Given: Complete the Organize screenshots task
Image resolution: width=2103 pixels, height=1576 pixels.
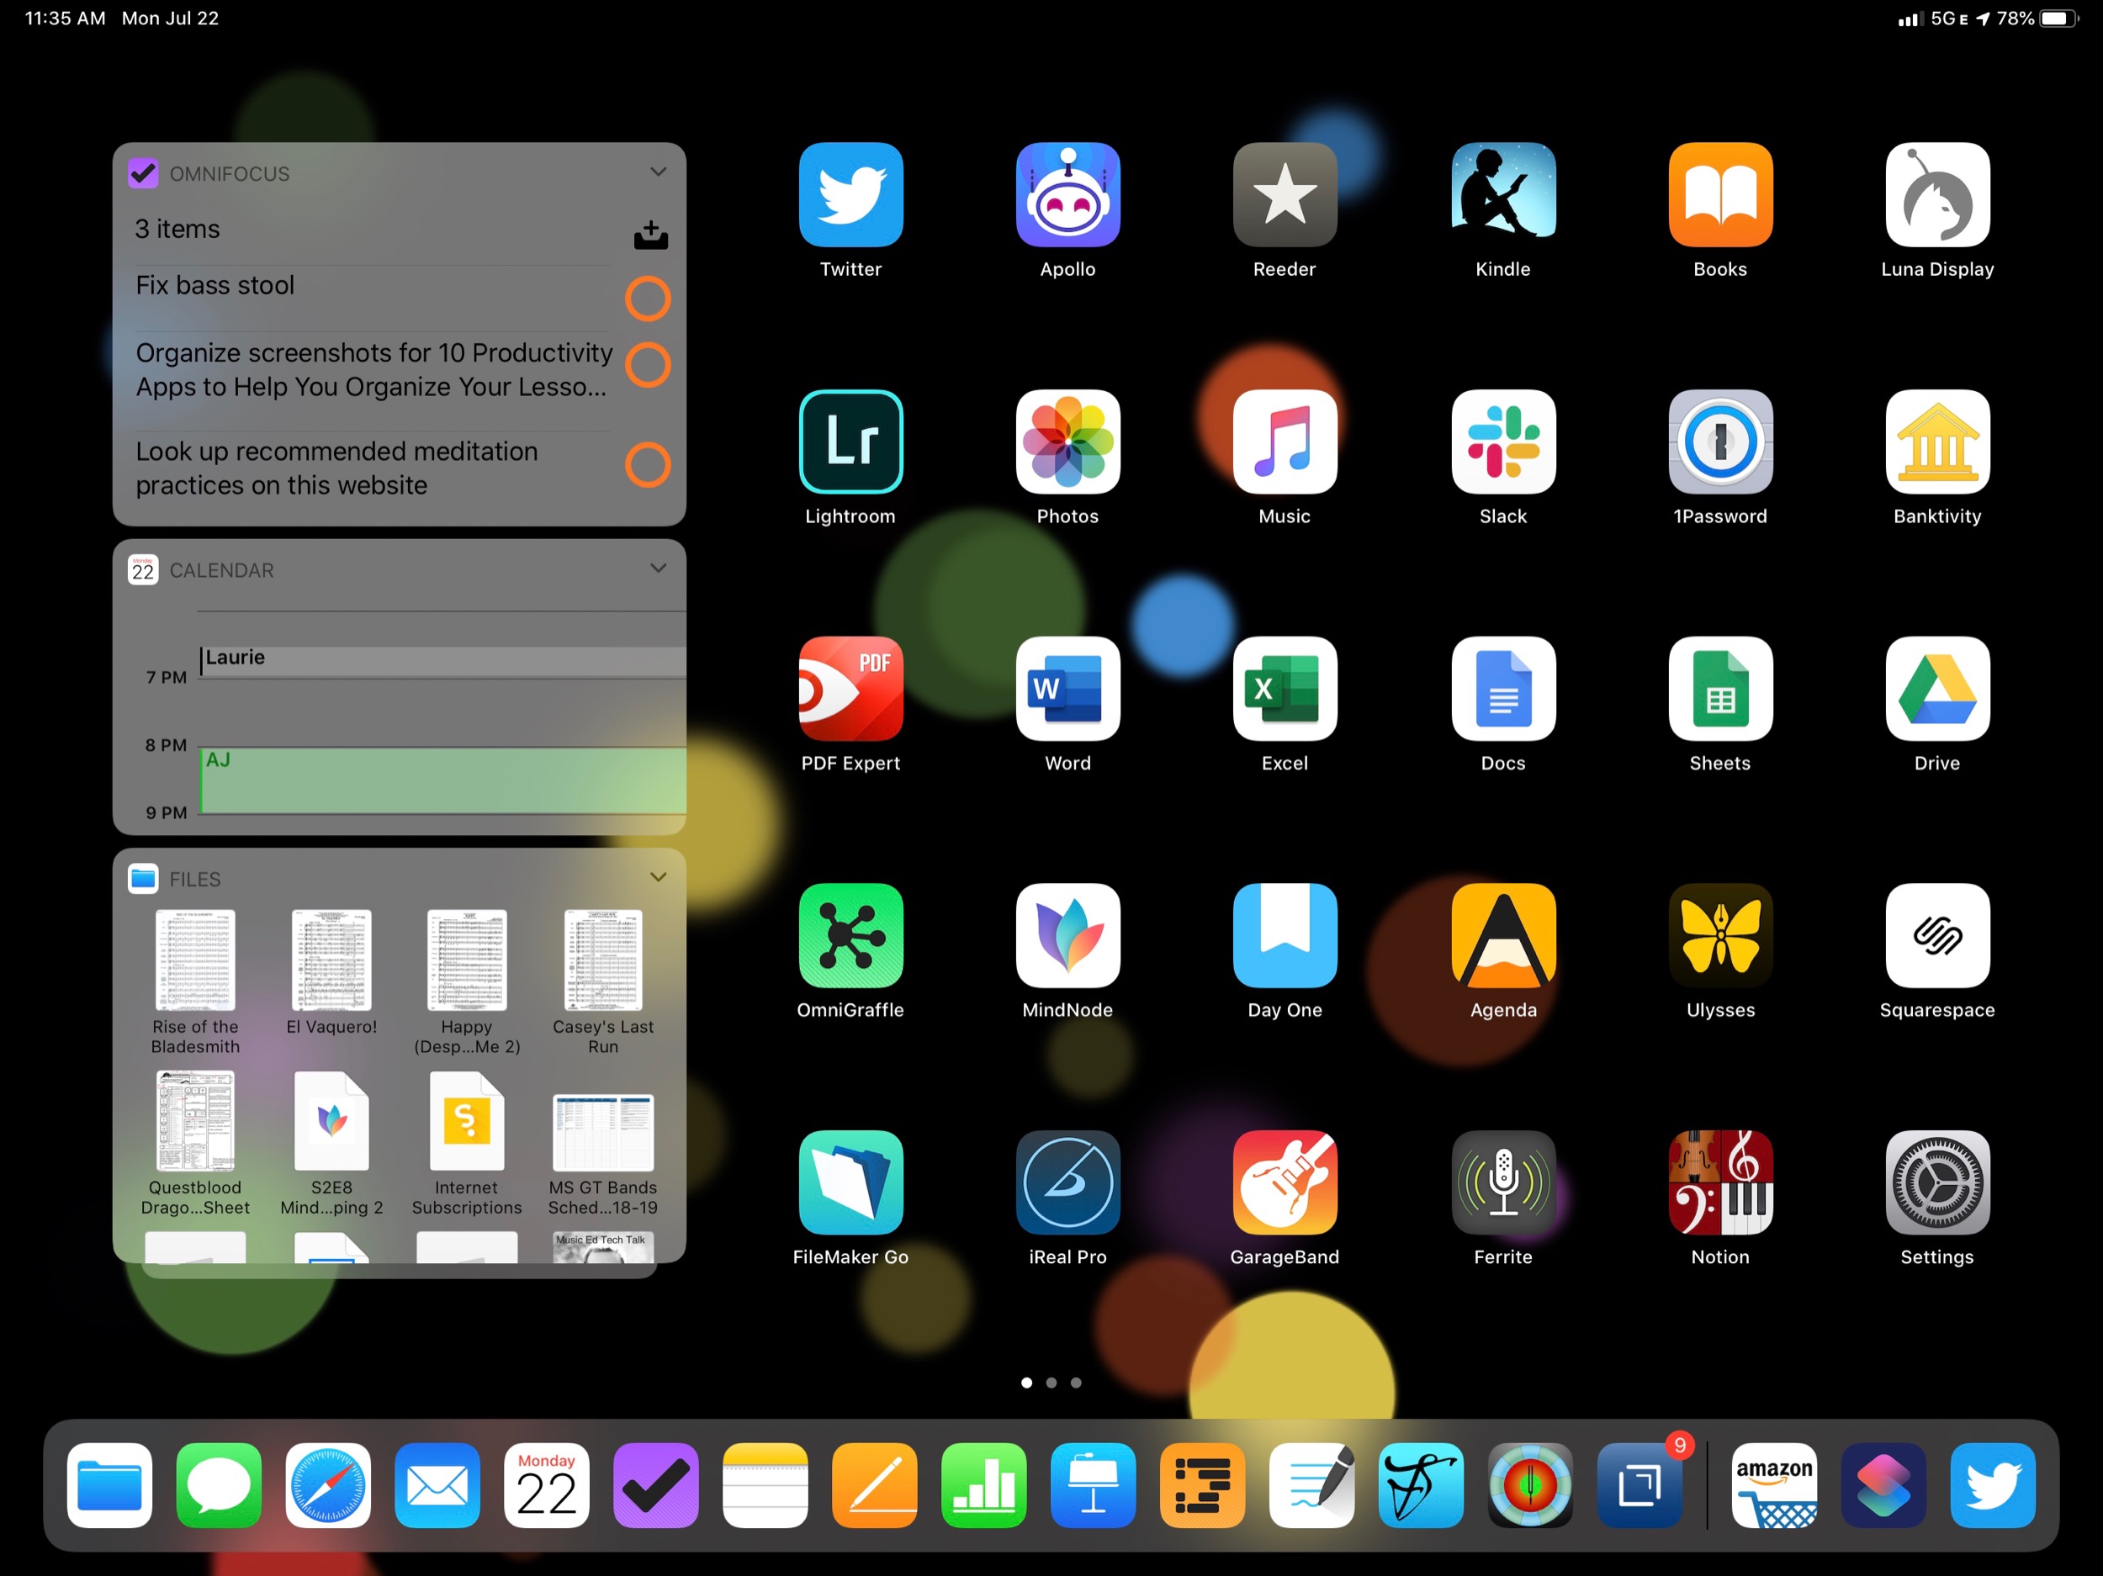Looking at the screenshot, I should (648, 365).
